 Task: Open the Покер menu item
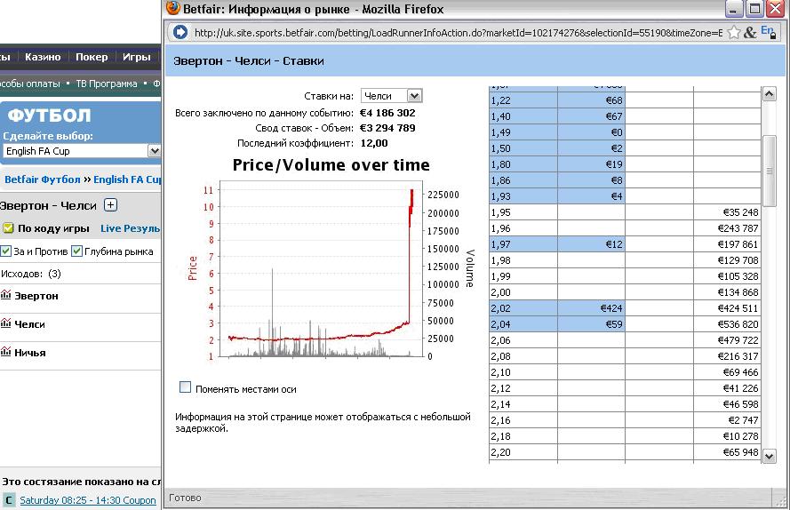[x=92, y=57]
